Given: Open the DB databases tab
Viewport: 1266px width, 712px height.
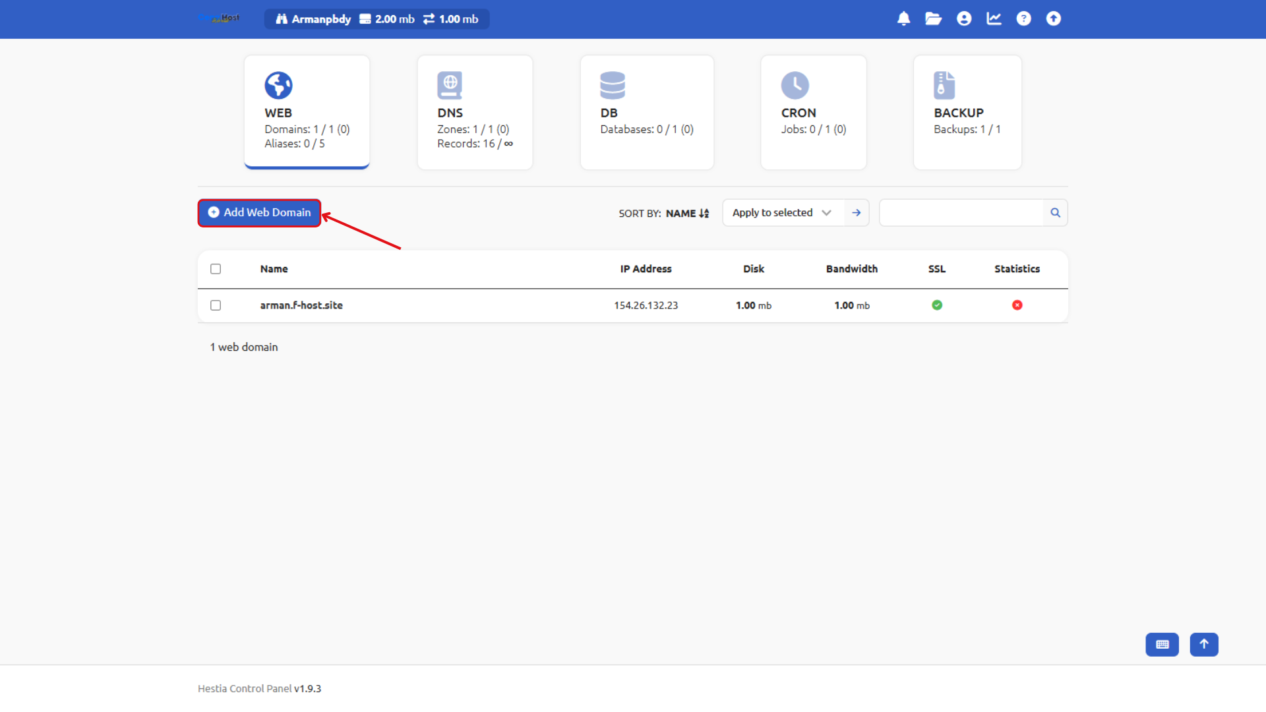Looking at the screenshot, I should click(646, 112).
